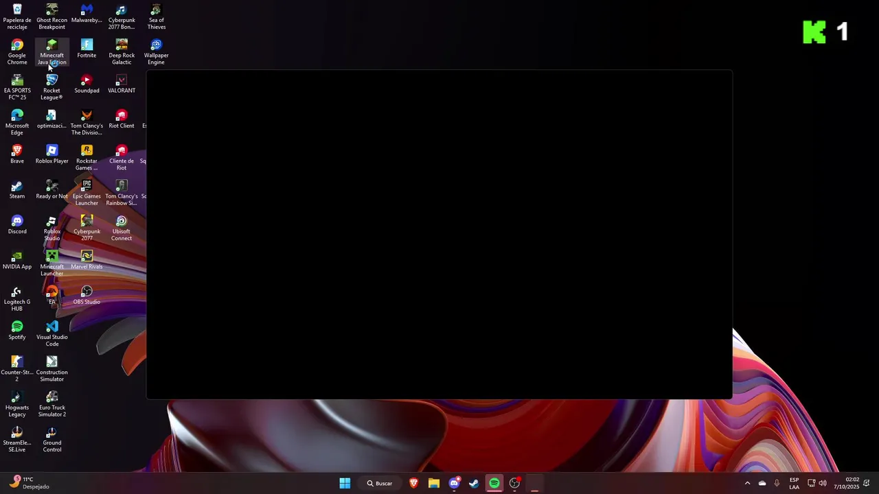Click the Cliente de Riot shortcut

coord(122,158)
